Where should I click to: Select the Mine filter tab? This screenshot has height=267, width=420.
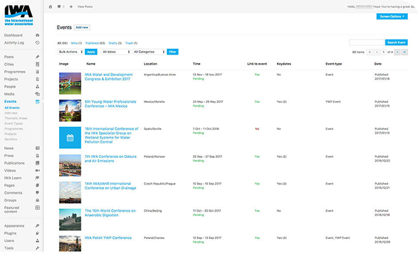click(76, 43)
